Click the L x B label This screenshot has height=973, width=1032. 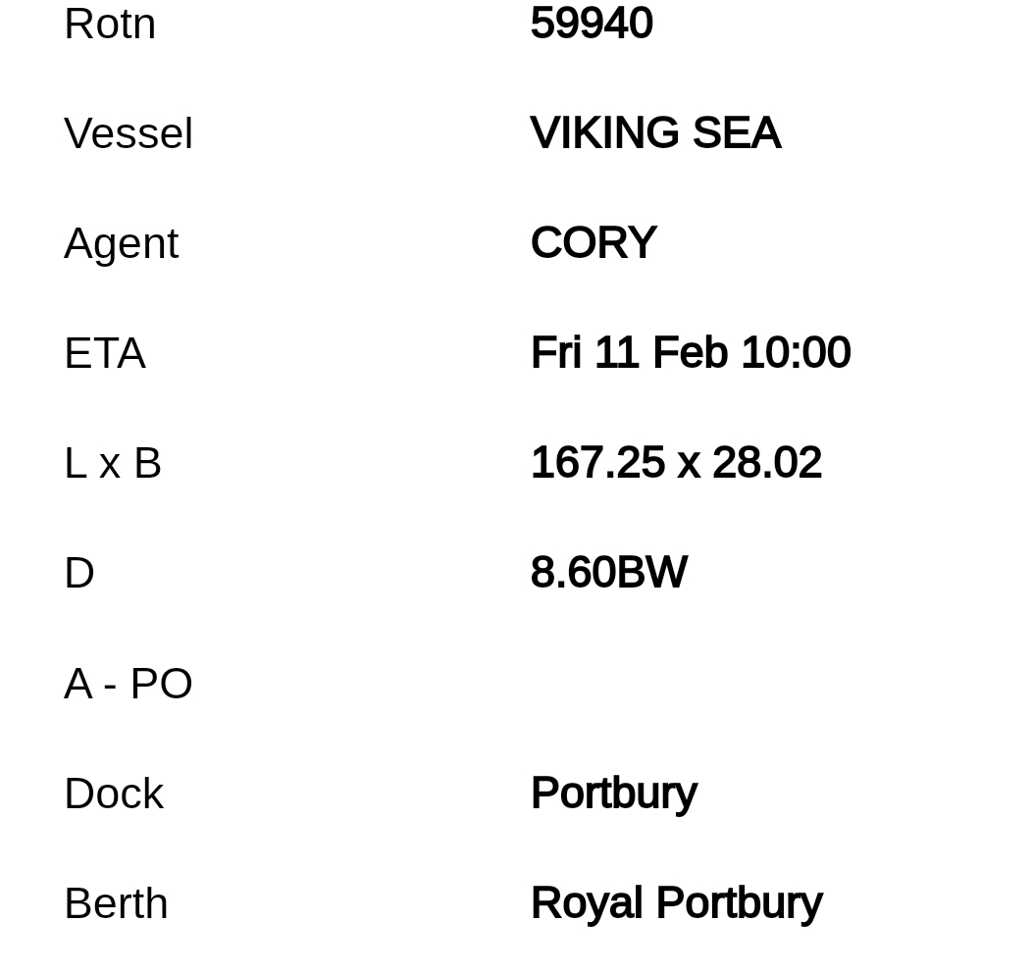[x=113, y=463]
